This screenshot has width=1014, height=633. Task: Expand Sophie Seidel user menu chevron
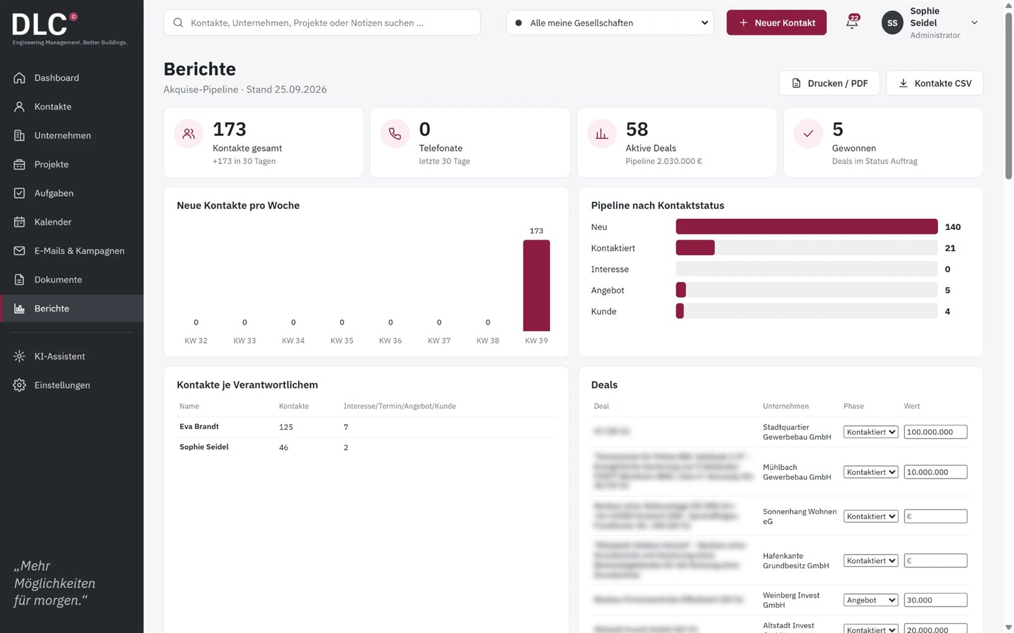pos(975,23)
